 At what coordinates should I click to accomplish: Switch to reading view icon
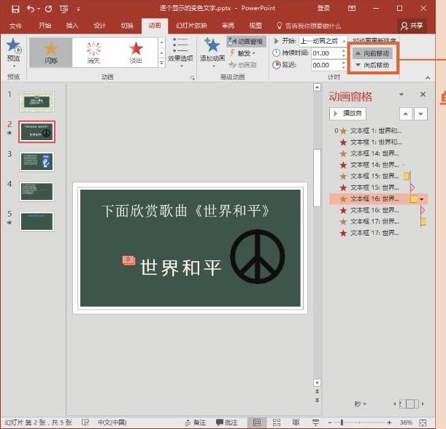coord(296,422)
